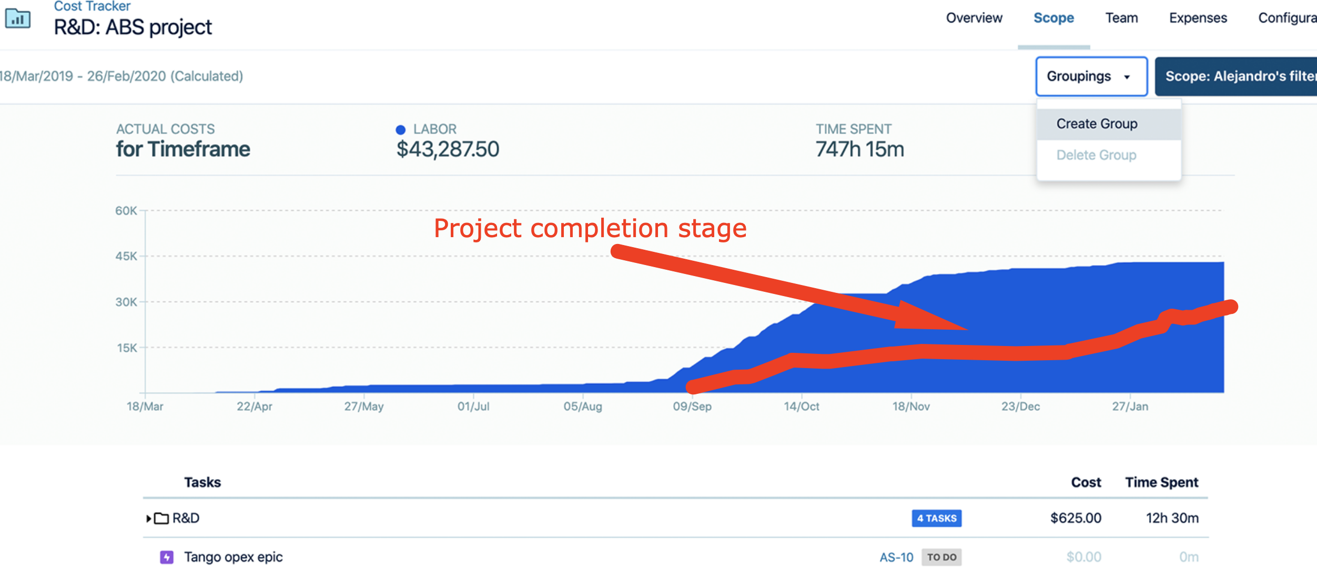Click the blue Labor legend dot

point(401,129)
